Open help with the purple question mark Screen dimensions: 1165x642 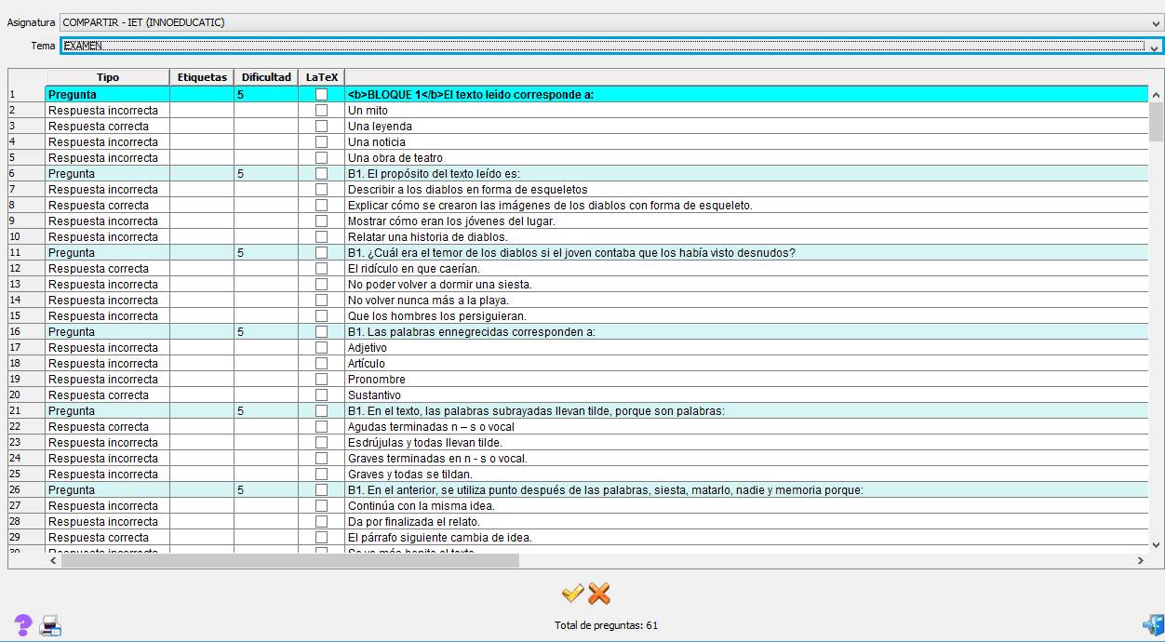click(x=23, y=625)
